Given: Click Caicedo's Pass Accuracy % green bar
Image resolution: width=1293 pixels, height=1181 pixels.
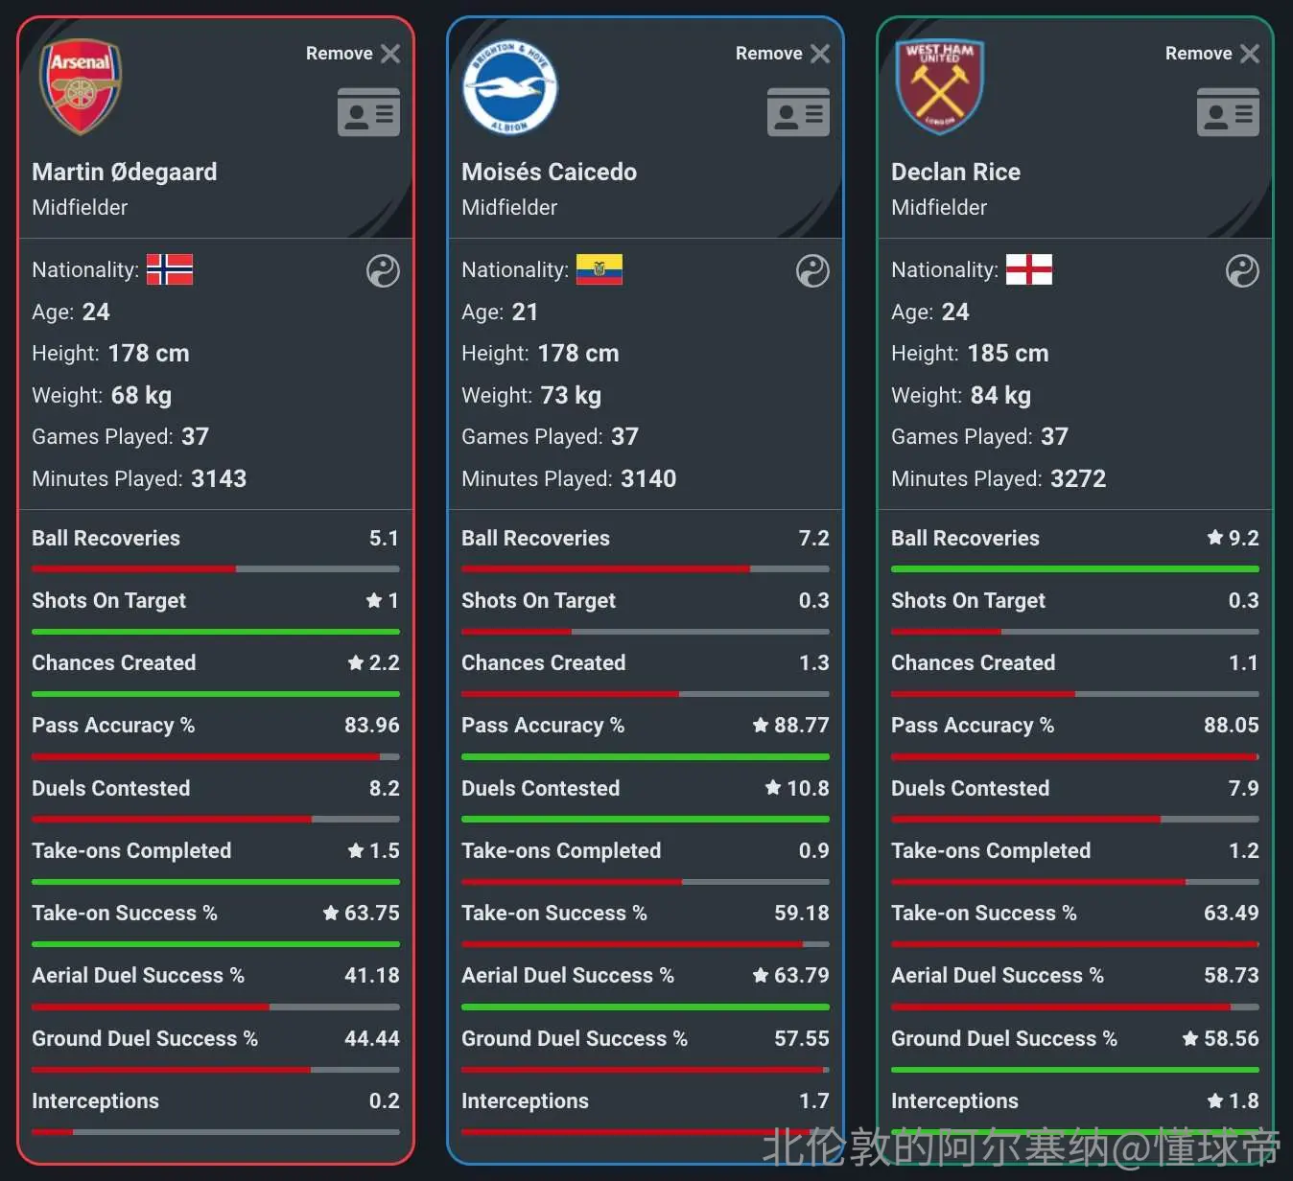Looking at the screenshot, I should point(646,756).
